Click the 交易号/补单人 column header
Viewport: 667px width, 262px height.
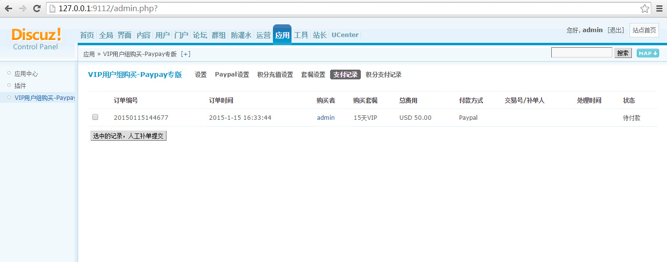coord(524,100)
